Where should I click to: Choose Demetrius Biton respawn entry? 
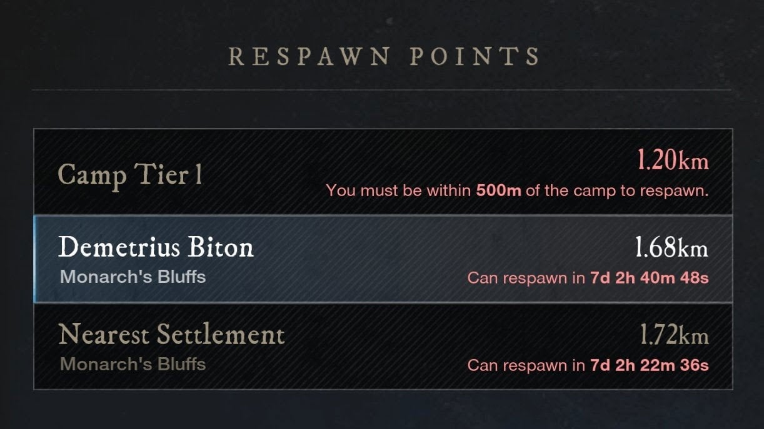tap(156, 248)
